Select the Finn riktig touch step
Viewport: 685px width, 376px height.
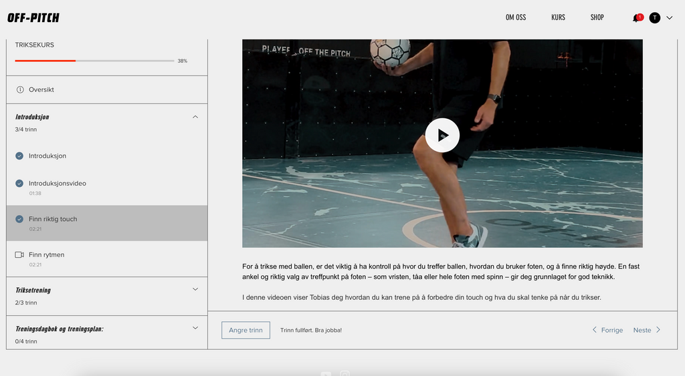(106, 223)
